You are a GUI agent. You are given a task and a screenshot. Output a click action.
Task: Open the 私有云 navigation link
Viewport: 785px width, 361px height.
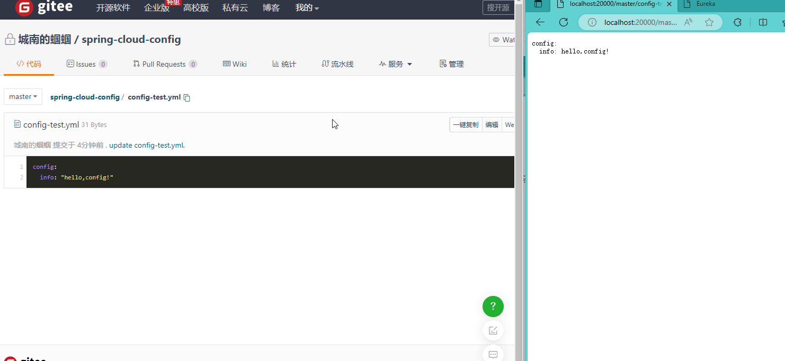pos(235,8)
